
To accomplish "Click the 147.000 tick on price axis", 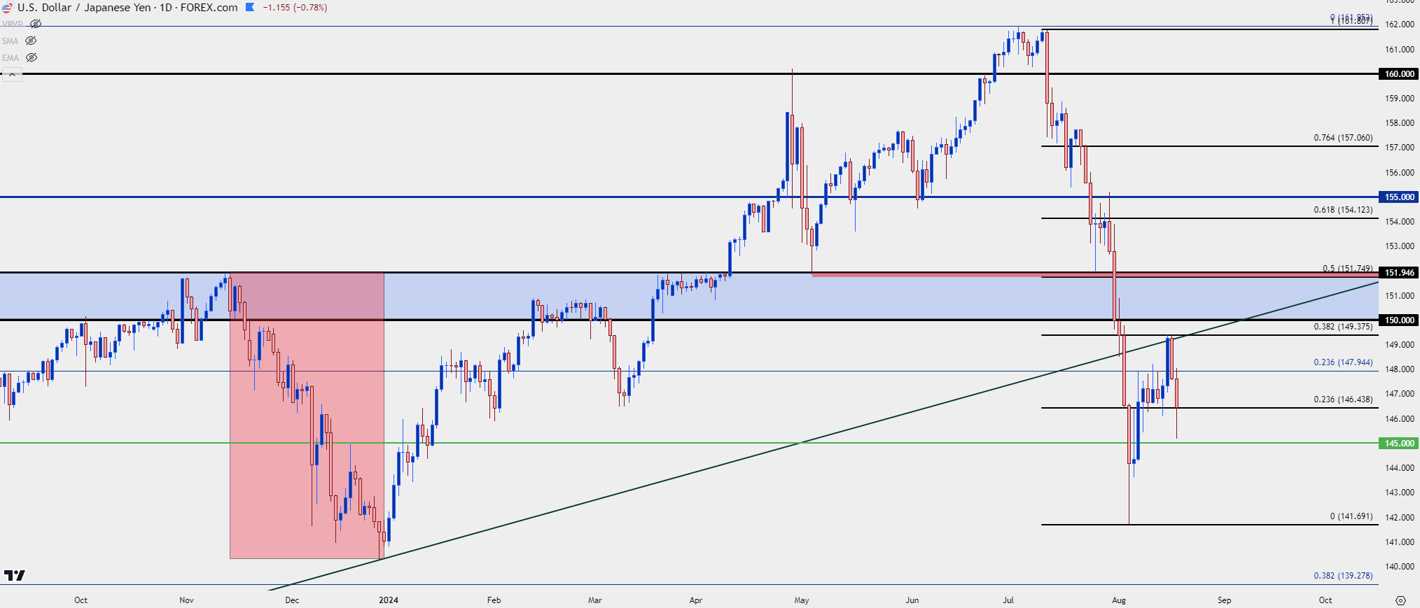I will [1399, 394].
